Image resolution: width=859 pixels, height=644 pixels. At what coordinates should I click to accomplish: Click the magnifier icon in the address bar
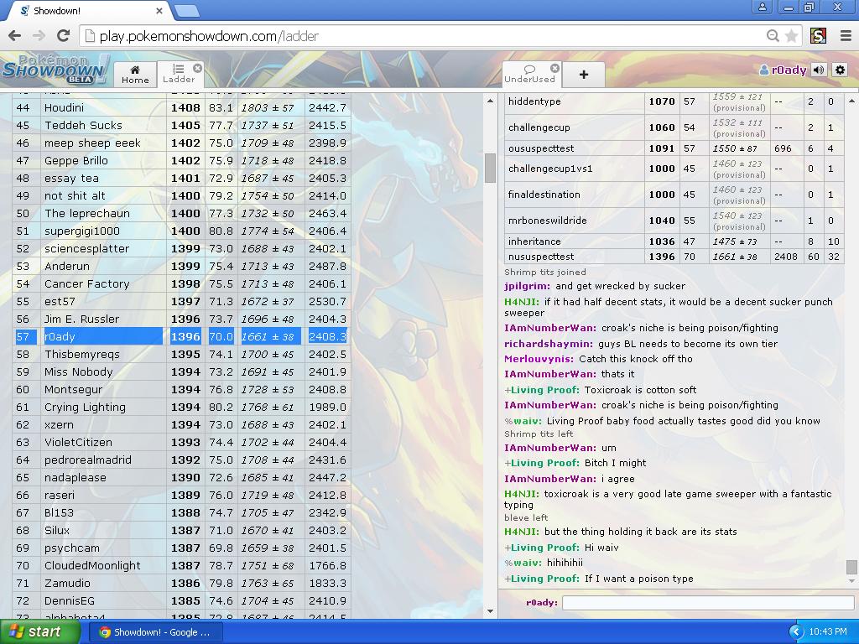click(x=773, y=36)
